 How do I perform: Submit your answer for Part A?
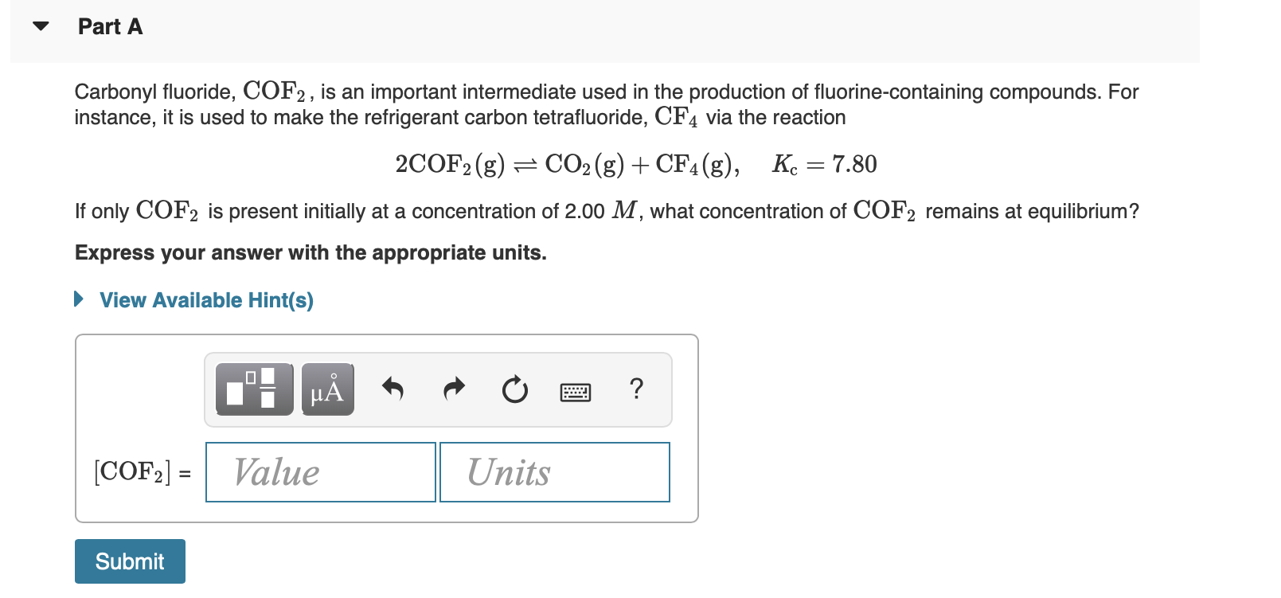click(x=129, y=560)
